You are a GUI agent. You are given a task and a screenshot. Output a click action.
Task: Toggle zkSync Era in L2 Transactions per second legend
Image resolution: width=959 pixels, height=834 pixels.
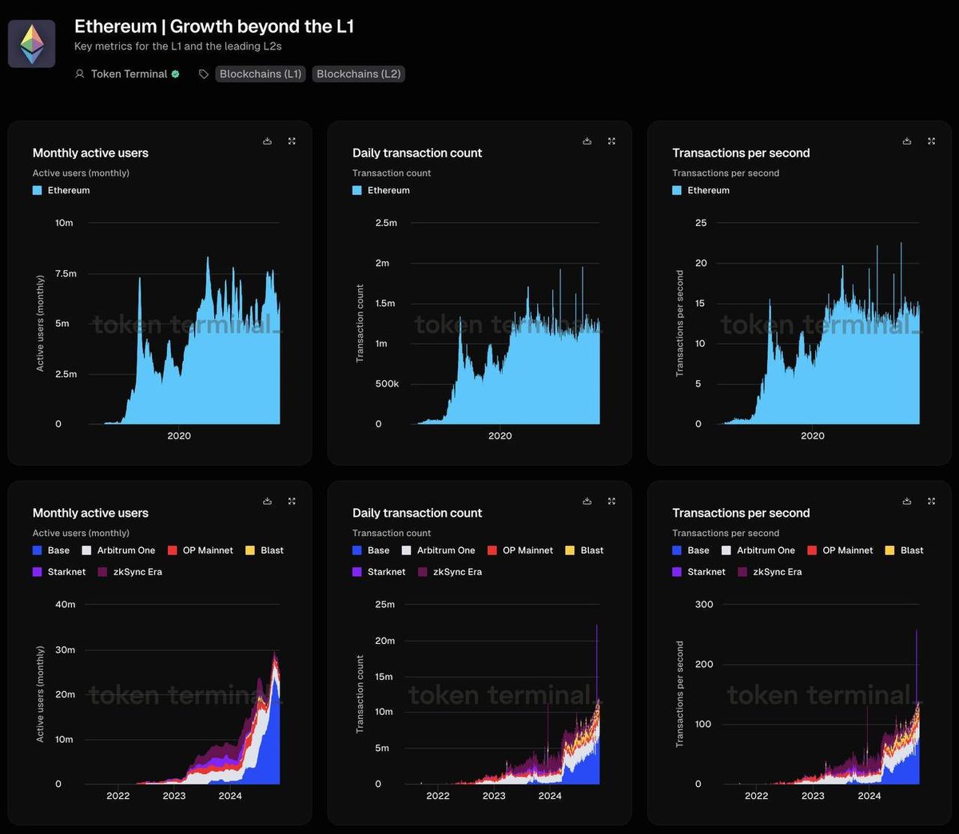click(x=769, y=572)
